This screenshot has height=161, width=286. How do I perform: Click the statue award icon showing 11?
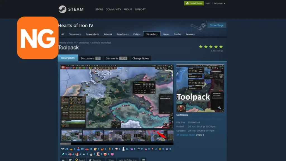pos(123,149)
